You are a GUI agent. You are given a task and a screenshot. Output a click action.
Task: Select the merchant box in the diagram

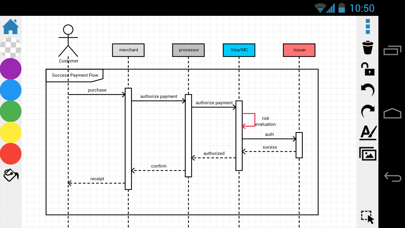(x=128, y=50)
